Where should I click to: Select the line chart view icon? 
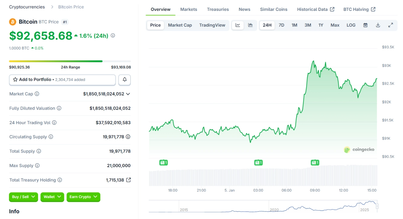238,25
